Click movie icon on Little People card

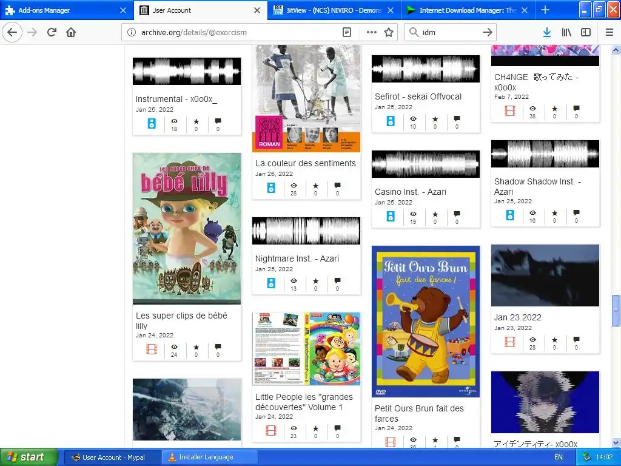[x=271, y=430]
